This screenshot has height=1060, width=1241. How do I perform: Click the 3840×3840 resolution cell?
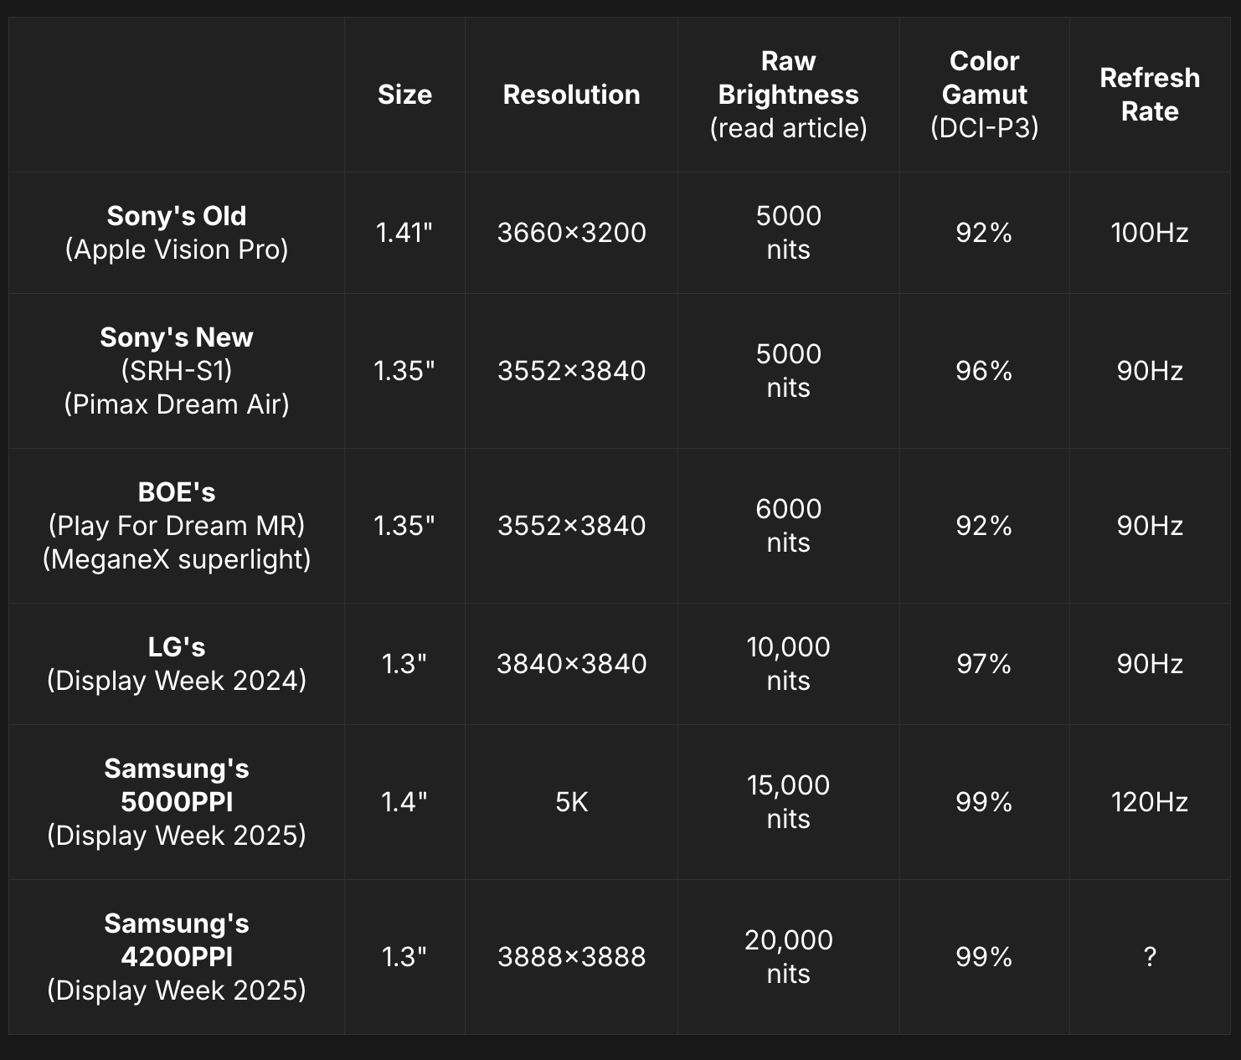571,664
